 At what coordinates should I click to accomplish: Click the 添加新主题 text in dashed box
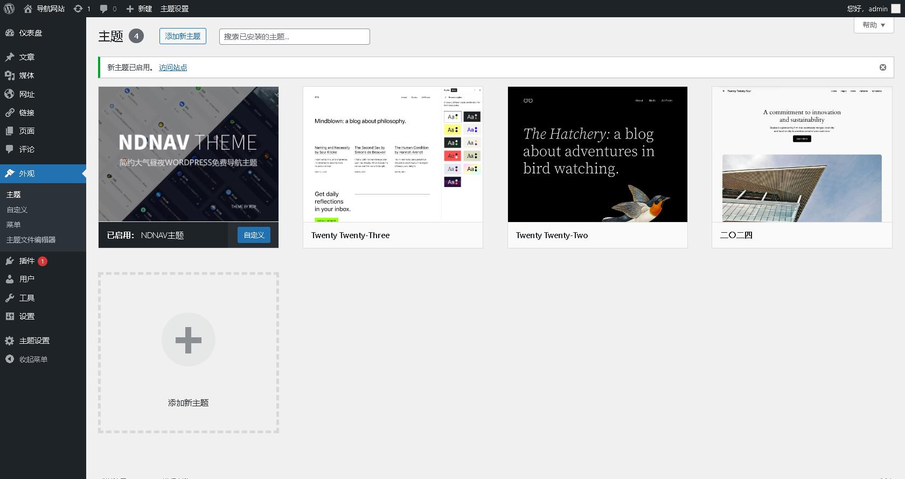tap(189, 403)
